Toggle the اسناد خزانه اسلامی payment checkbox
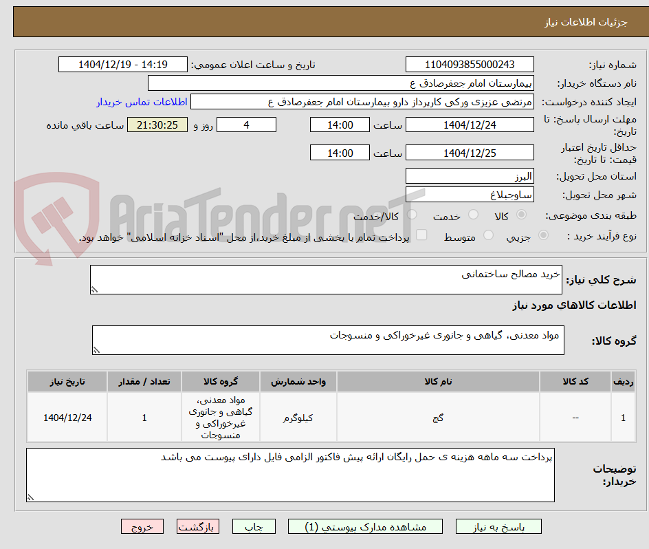 point(421,235)
